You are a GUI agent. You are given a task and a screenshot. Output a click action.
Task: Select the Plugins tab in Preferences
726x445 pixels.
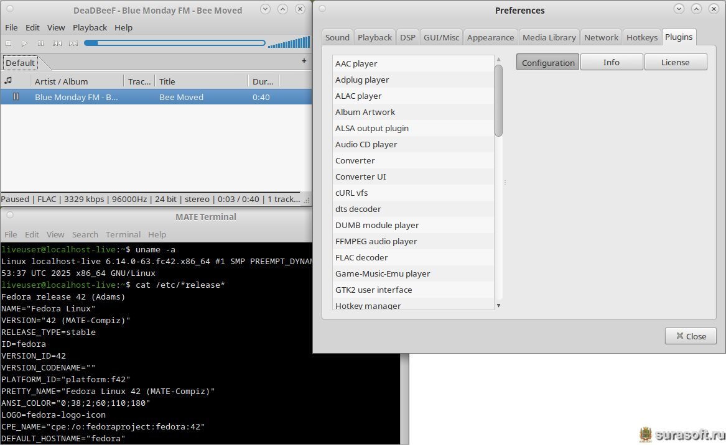coord(679,37)
